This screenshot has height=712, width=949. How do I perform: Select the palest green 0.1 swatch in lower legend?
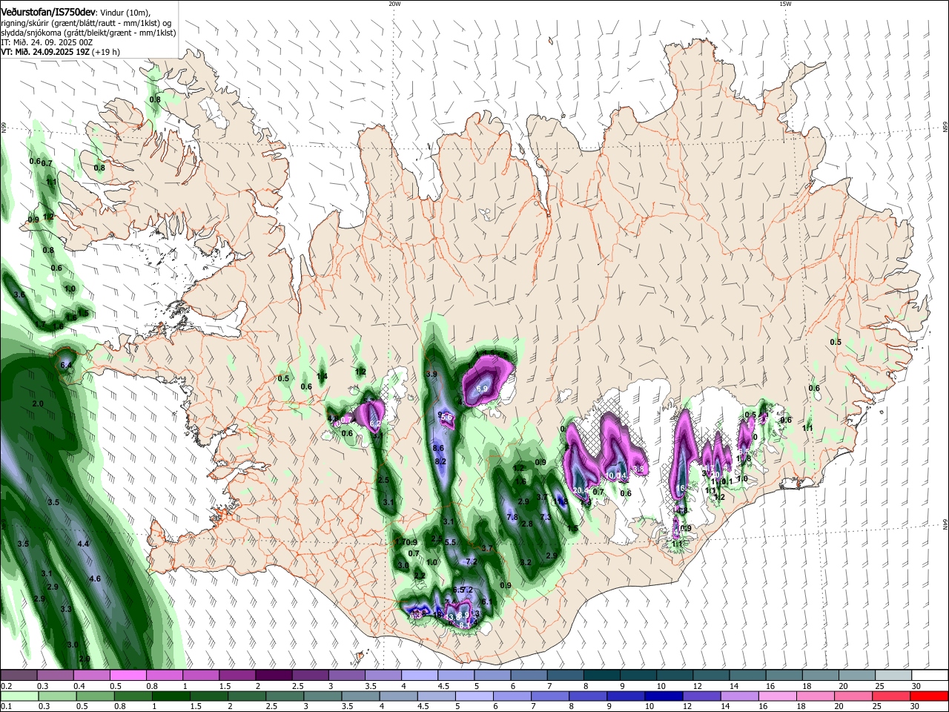pyautogui.click(x=19, y=696)
